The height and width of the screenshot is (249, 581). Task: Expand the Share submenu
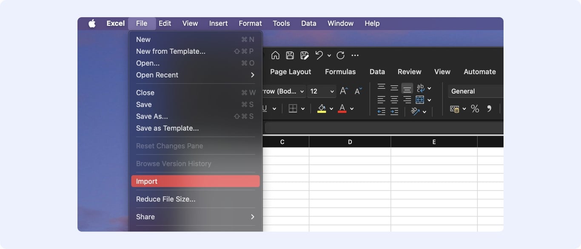[x=195, y=217]
